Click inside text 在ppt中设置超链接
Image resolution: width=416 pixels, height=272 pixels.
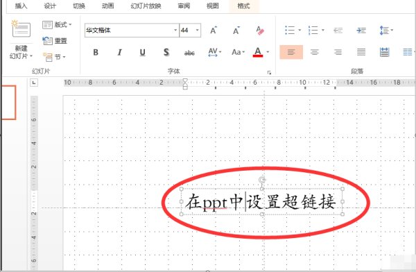click(x=261, y=202)
